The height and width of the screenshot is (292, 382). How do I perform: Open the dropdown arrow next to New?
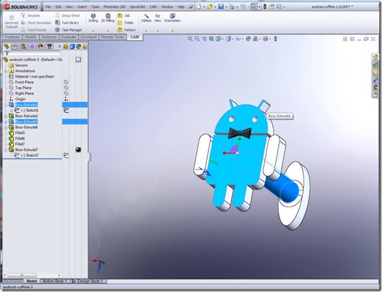pos(204,7)
